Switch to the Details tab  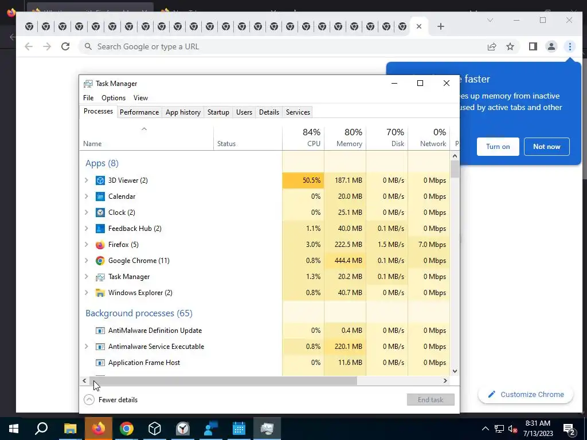[x=269, y=112]
